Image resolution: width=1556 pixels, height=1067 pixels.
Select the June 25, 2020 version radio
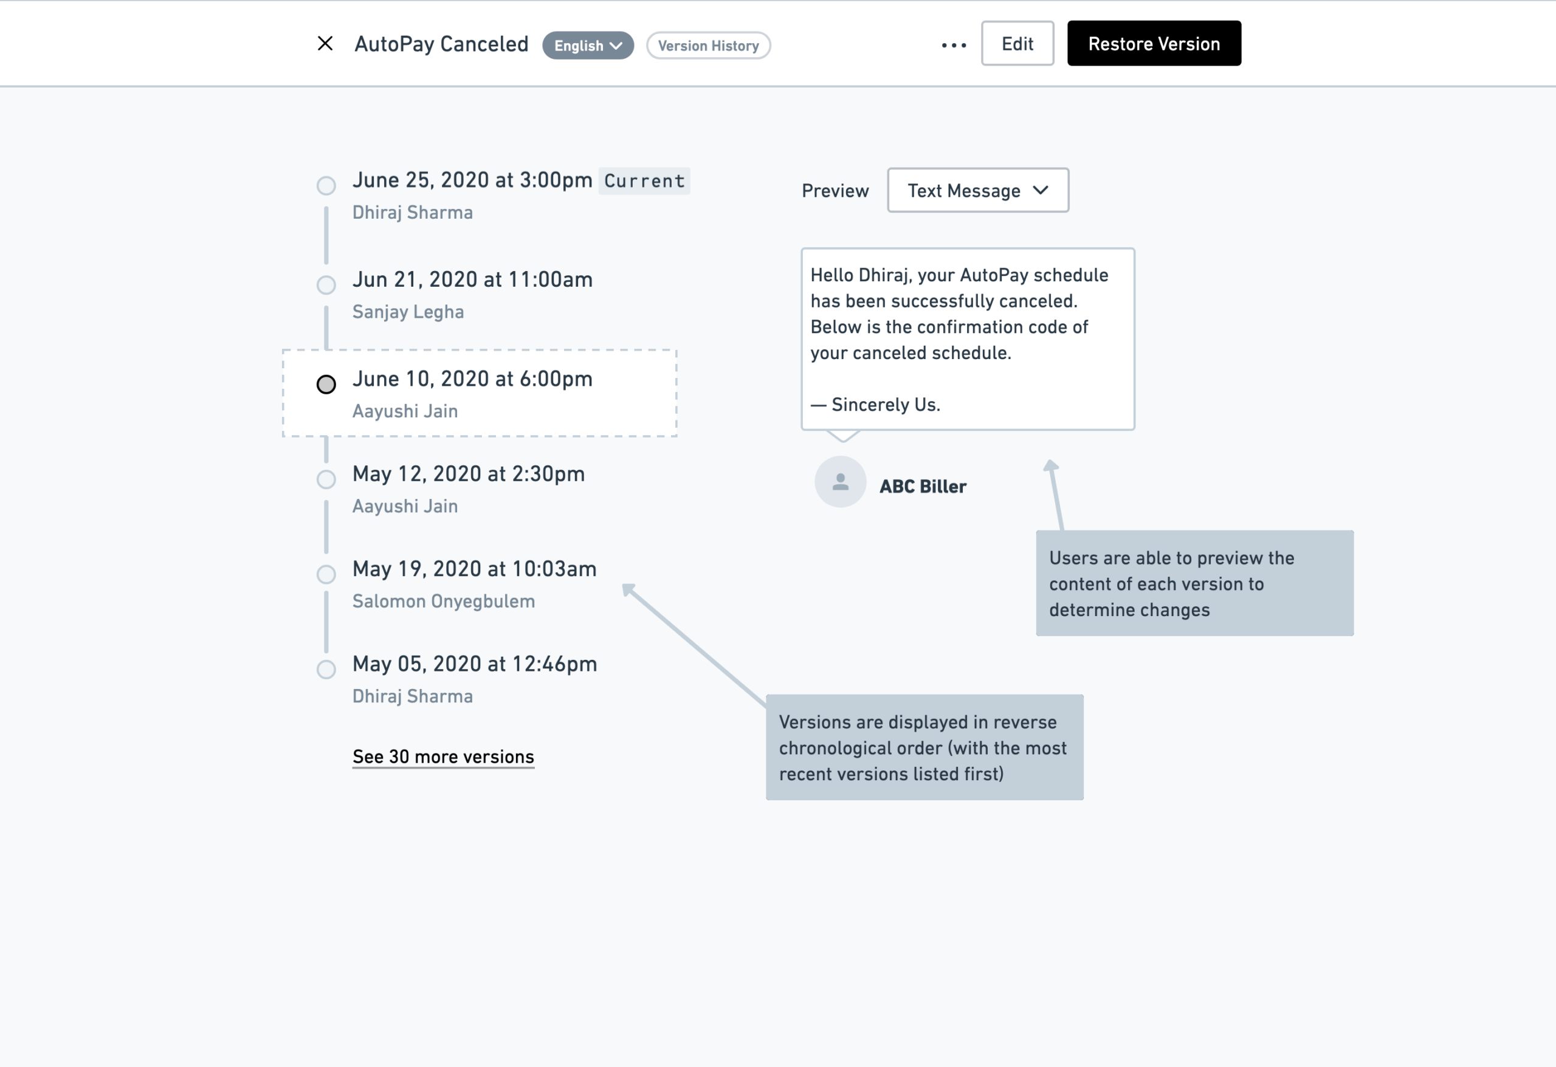pos(326,185)
